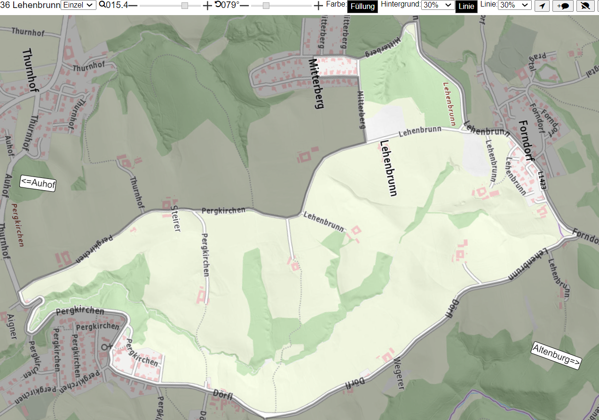Click the location arrow button

542,6
